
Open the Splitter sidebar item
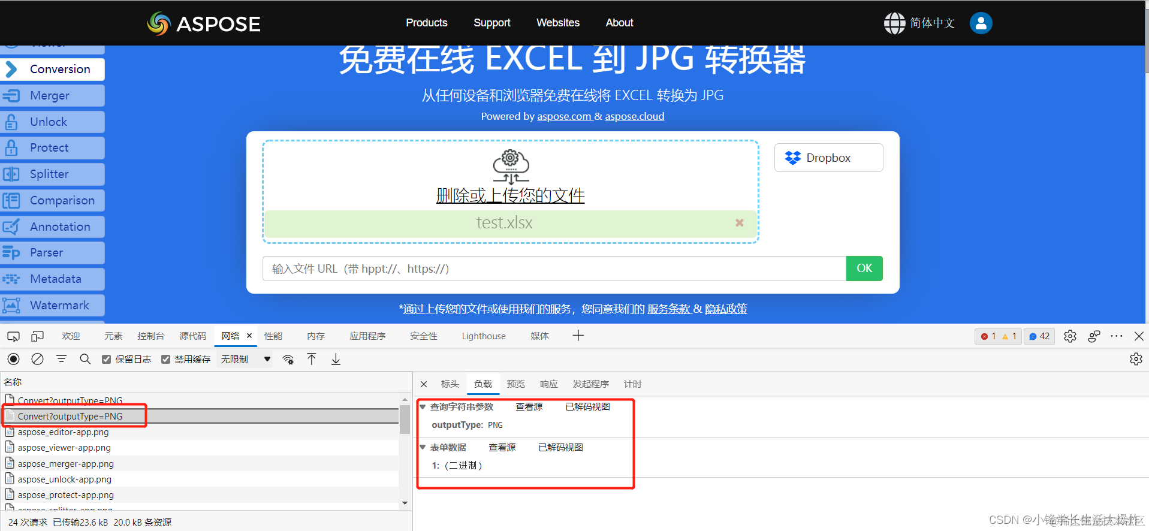(53, 174)
